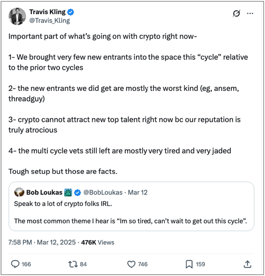
Task: Click the quoted tweet's Mar 12 date
Action: point(138,192)
